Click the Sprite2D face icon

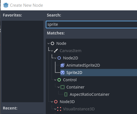point(63,73)
